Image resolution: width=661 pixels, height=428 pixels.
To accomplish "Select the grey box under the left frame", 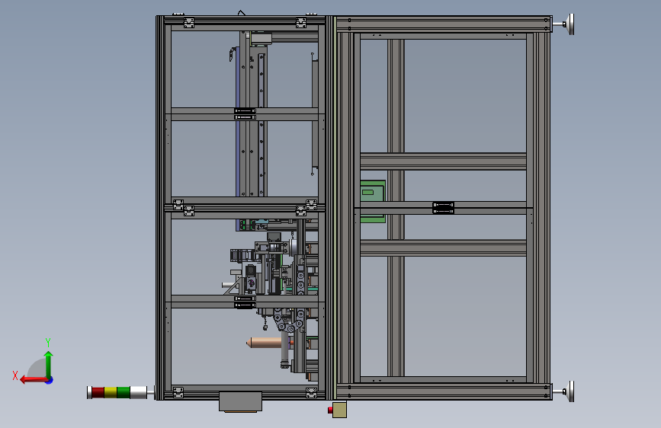I will point(240,401).
